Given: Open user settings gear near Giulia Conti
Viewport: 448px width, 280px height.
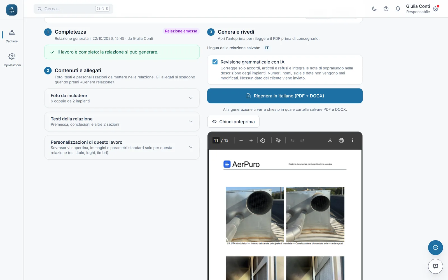Looking at the screenshot, I should 436,9.
